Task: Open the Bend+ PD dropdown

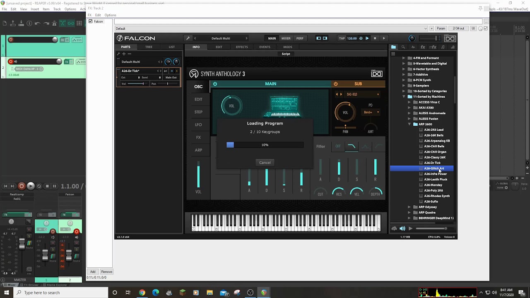Action: point(371,112)
